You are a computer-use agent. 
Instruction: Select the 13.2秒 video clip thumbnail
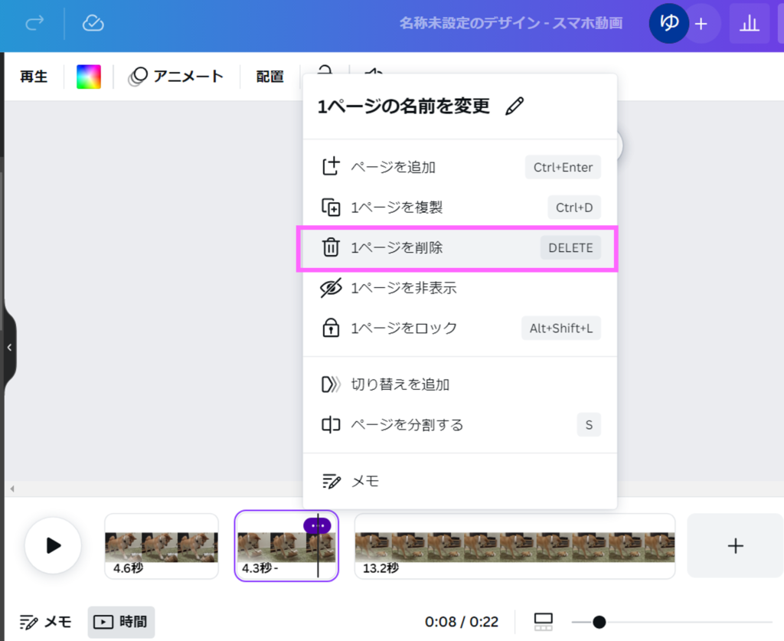pos(514,546)
